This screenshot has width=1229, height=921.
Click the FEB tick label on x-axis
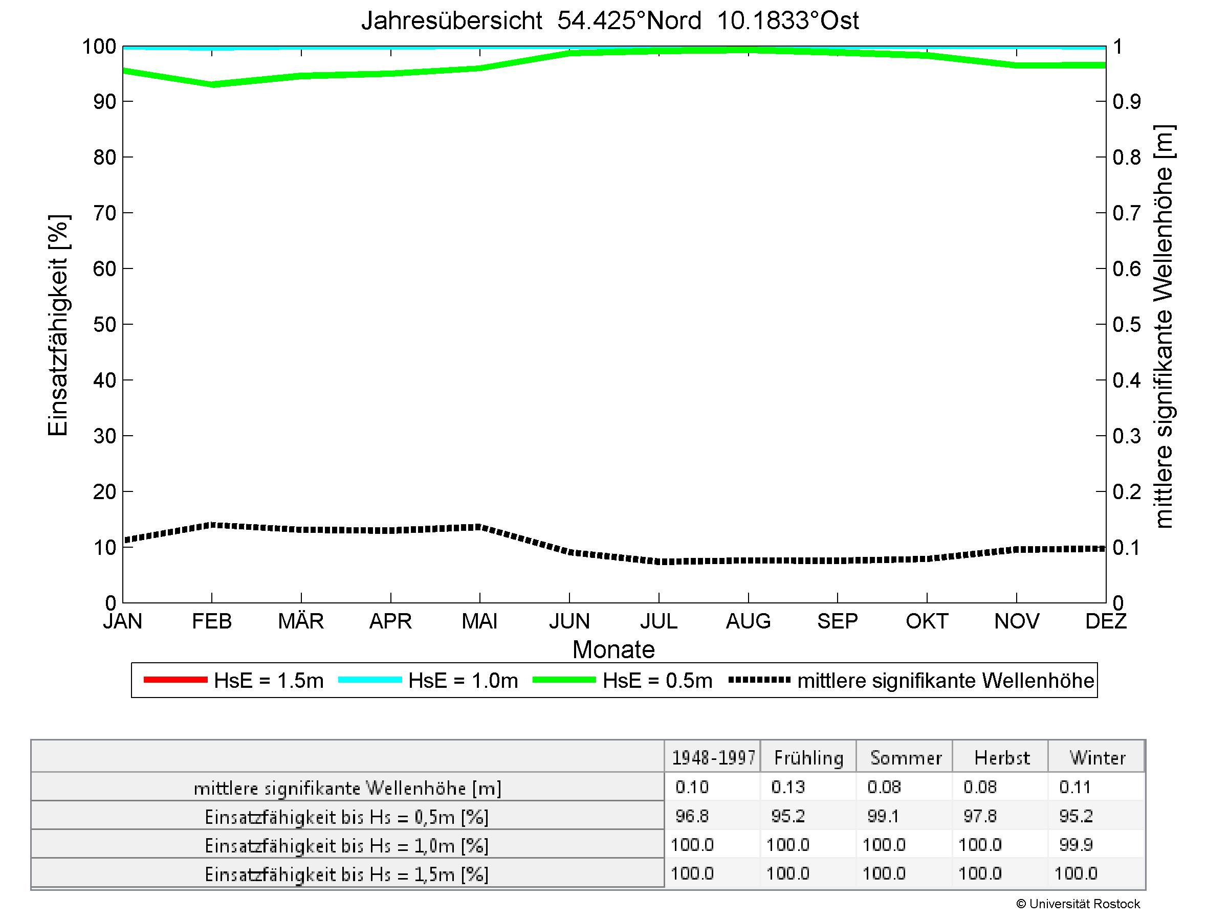(212, 621)
